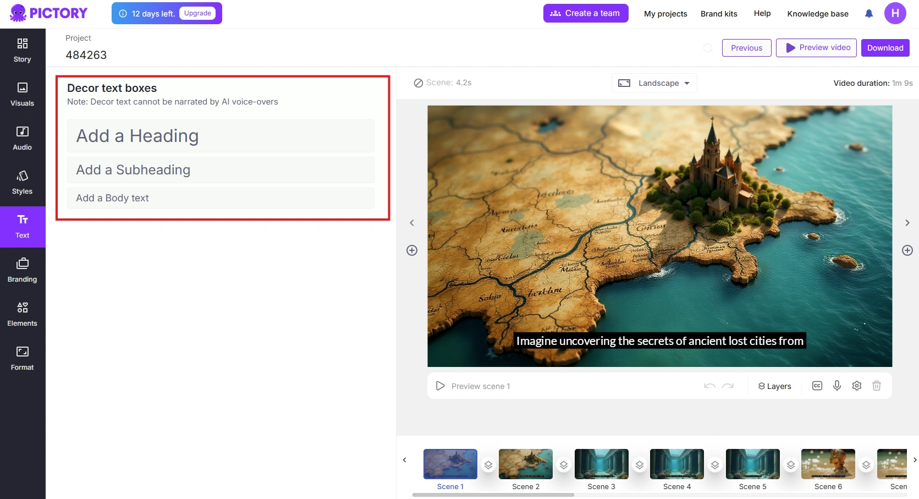Open My projects menu item

665,14
